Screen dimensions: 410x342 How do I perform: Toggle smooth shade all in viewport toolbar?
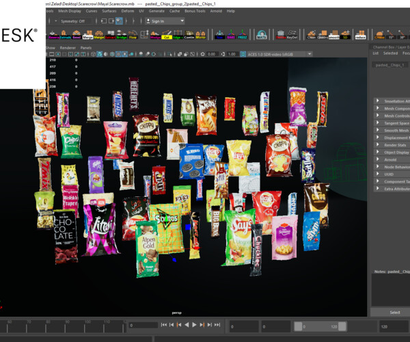click(x=99, y=54)
